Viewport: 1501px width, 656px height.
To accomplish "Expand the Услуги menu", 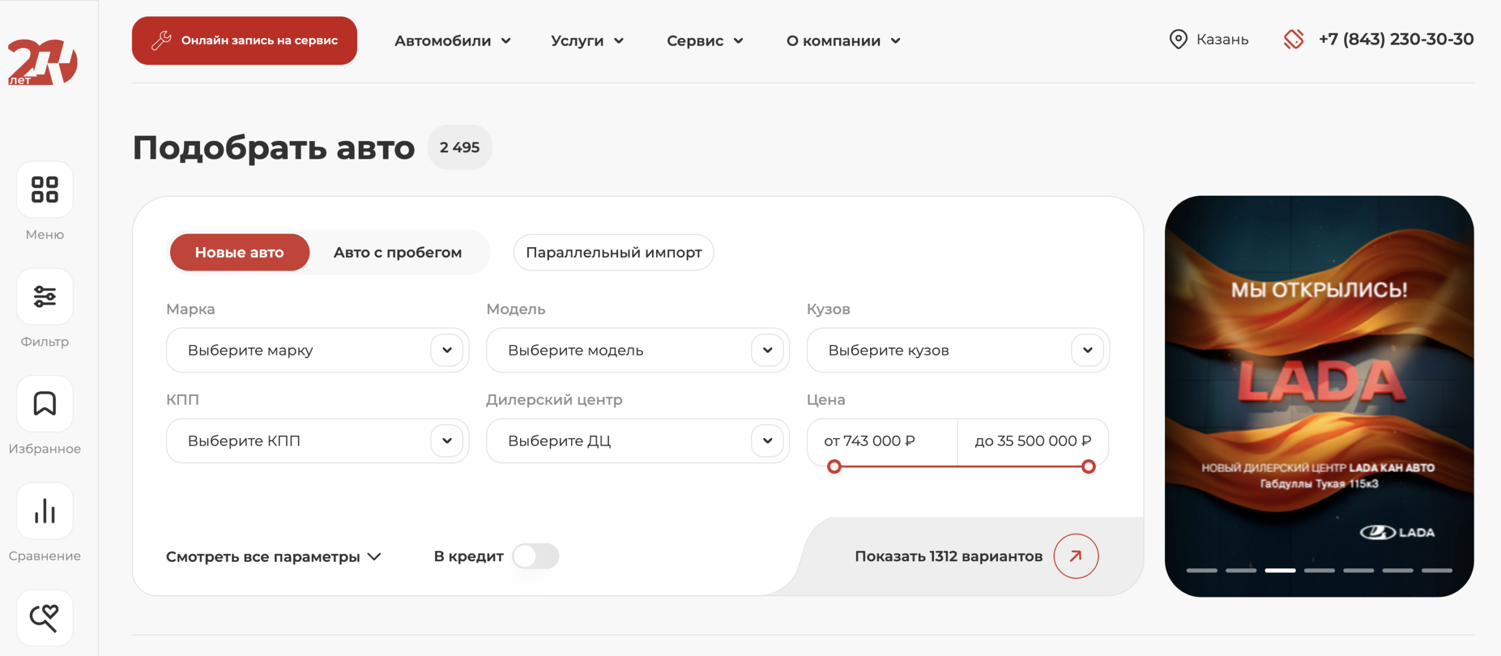I will pyautogui.click(x=587, y=41).
